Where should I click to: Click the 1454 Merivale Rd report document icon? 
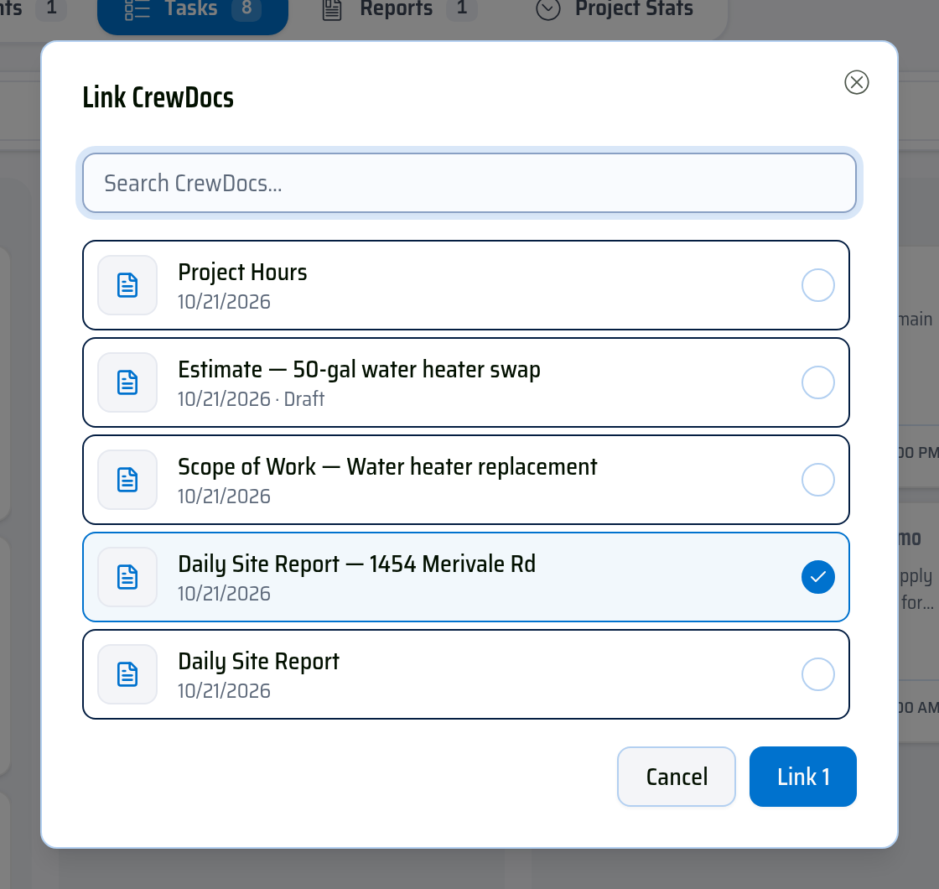coord(127,577)
